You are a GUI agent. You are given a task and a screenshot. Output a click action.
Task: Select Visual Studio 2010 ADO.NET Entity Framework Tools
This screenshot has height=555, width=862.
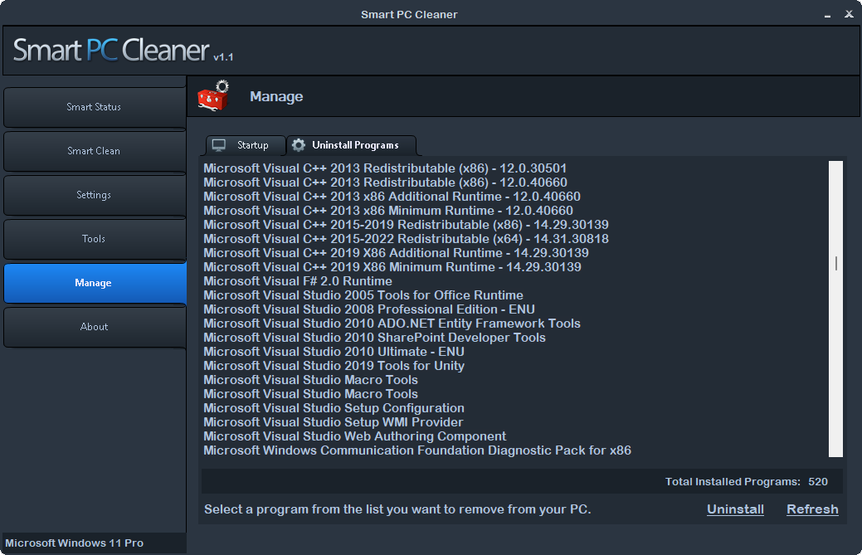pos(392,324)
